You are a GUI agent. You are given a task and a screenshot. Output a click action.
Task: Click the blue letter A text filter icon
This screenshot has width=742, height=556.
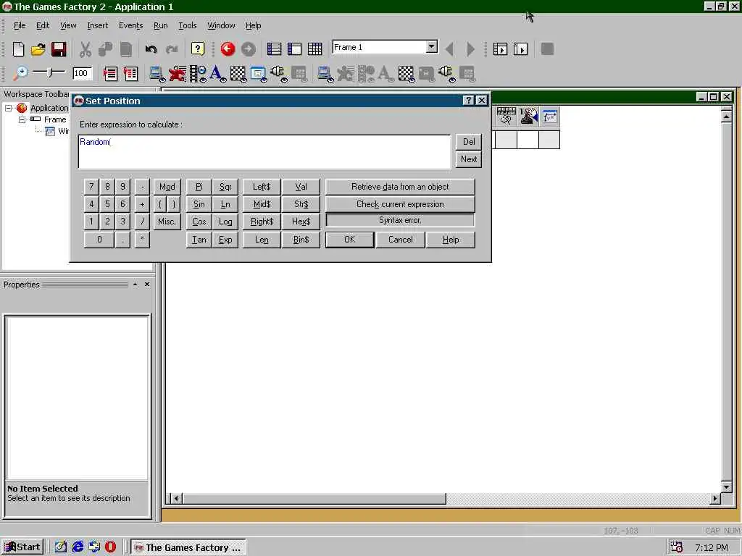tap(217, 74)
